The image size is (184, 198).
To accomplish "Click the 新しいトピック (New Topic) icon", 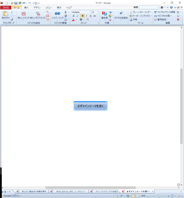I will pyautogui.click(x=24, y=14).
